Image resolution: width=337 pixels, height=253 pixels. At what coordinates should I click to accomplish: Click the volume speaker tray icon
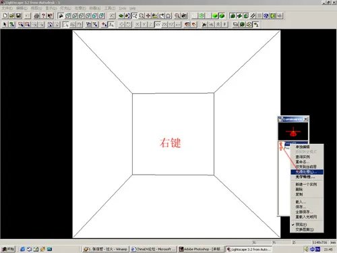click(x=306, y=249)
